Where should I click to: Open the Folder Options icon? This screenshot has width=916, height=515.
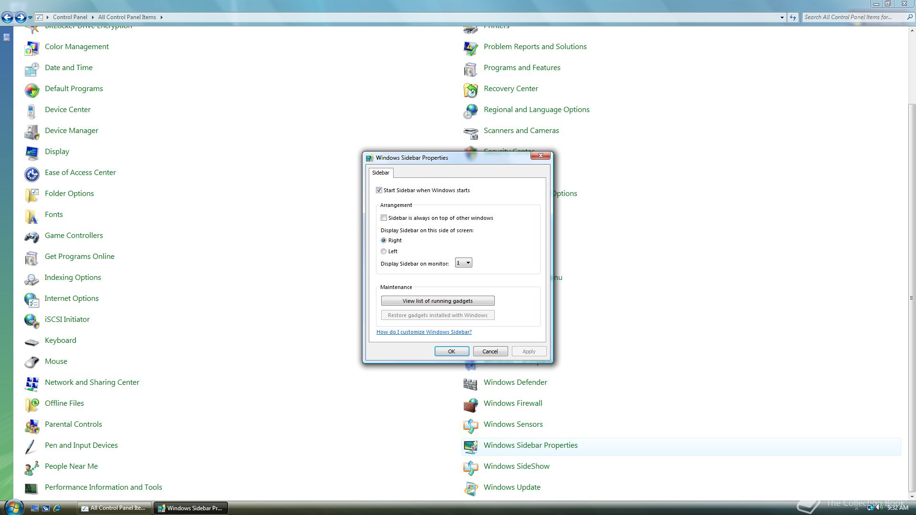[x=32, y=195]
